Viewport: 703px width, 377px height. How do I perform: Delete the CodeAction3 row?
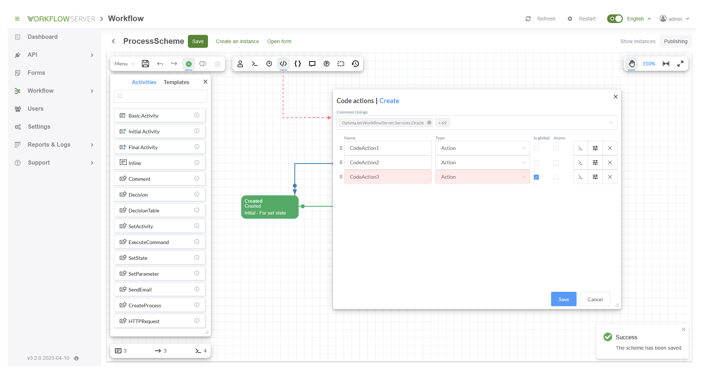pyautogui.click(x=610, y=177)
